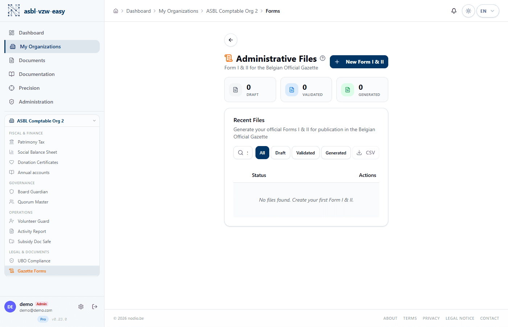This screenshot has width=508, height=327.
Task: Click the Status column header
Action: coord(259,175)
